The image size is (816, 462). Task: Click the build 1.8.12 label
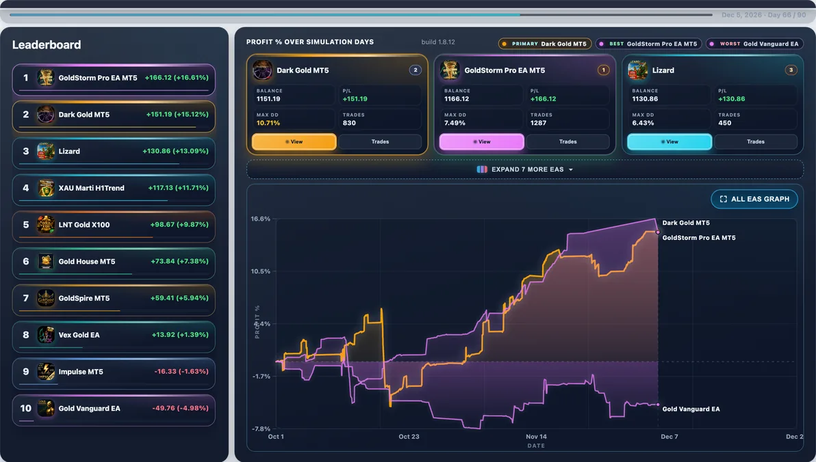[x=438, y=42]
